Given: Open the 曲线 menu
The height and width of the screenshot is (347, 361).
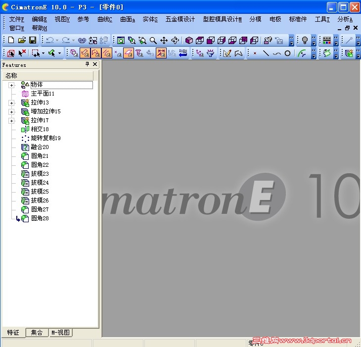Looking at the screenshot, I should click(x=105, y=19).
